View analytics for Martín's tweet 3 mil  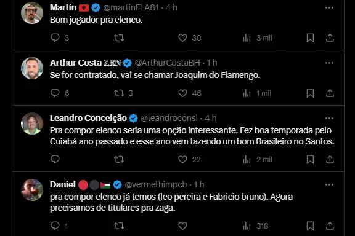258,38
